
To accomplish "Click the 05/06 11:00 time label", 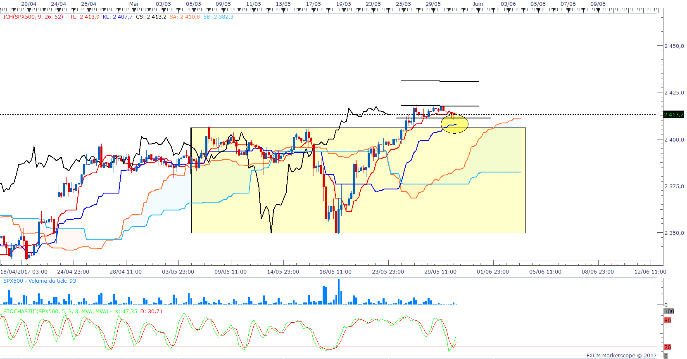I will tap(545, 272).
